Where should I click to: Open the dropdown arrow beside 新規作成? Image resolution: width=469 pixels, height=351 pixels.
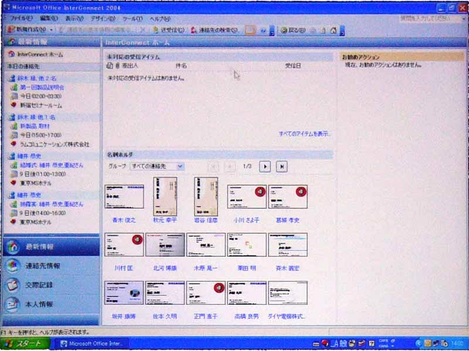coord(51,30)
